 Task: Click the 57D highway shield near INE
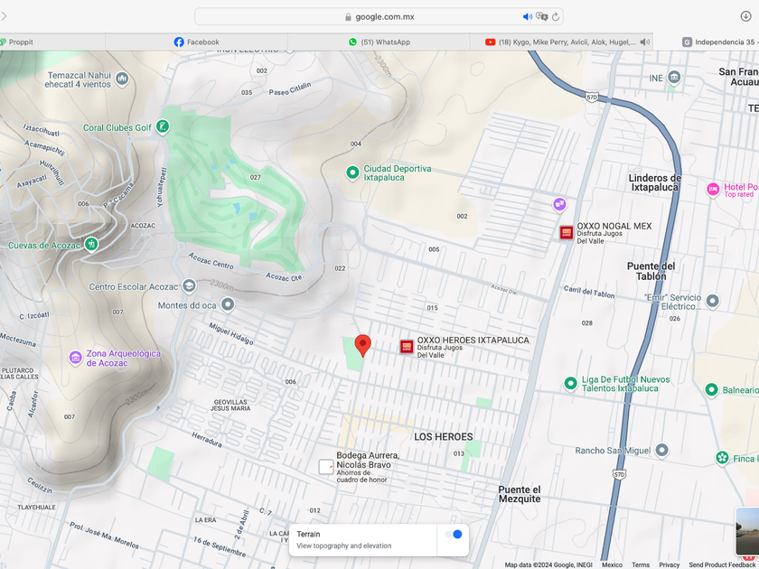click(x=592, y=98)
